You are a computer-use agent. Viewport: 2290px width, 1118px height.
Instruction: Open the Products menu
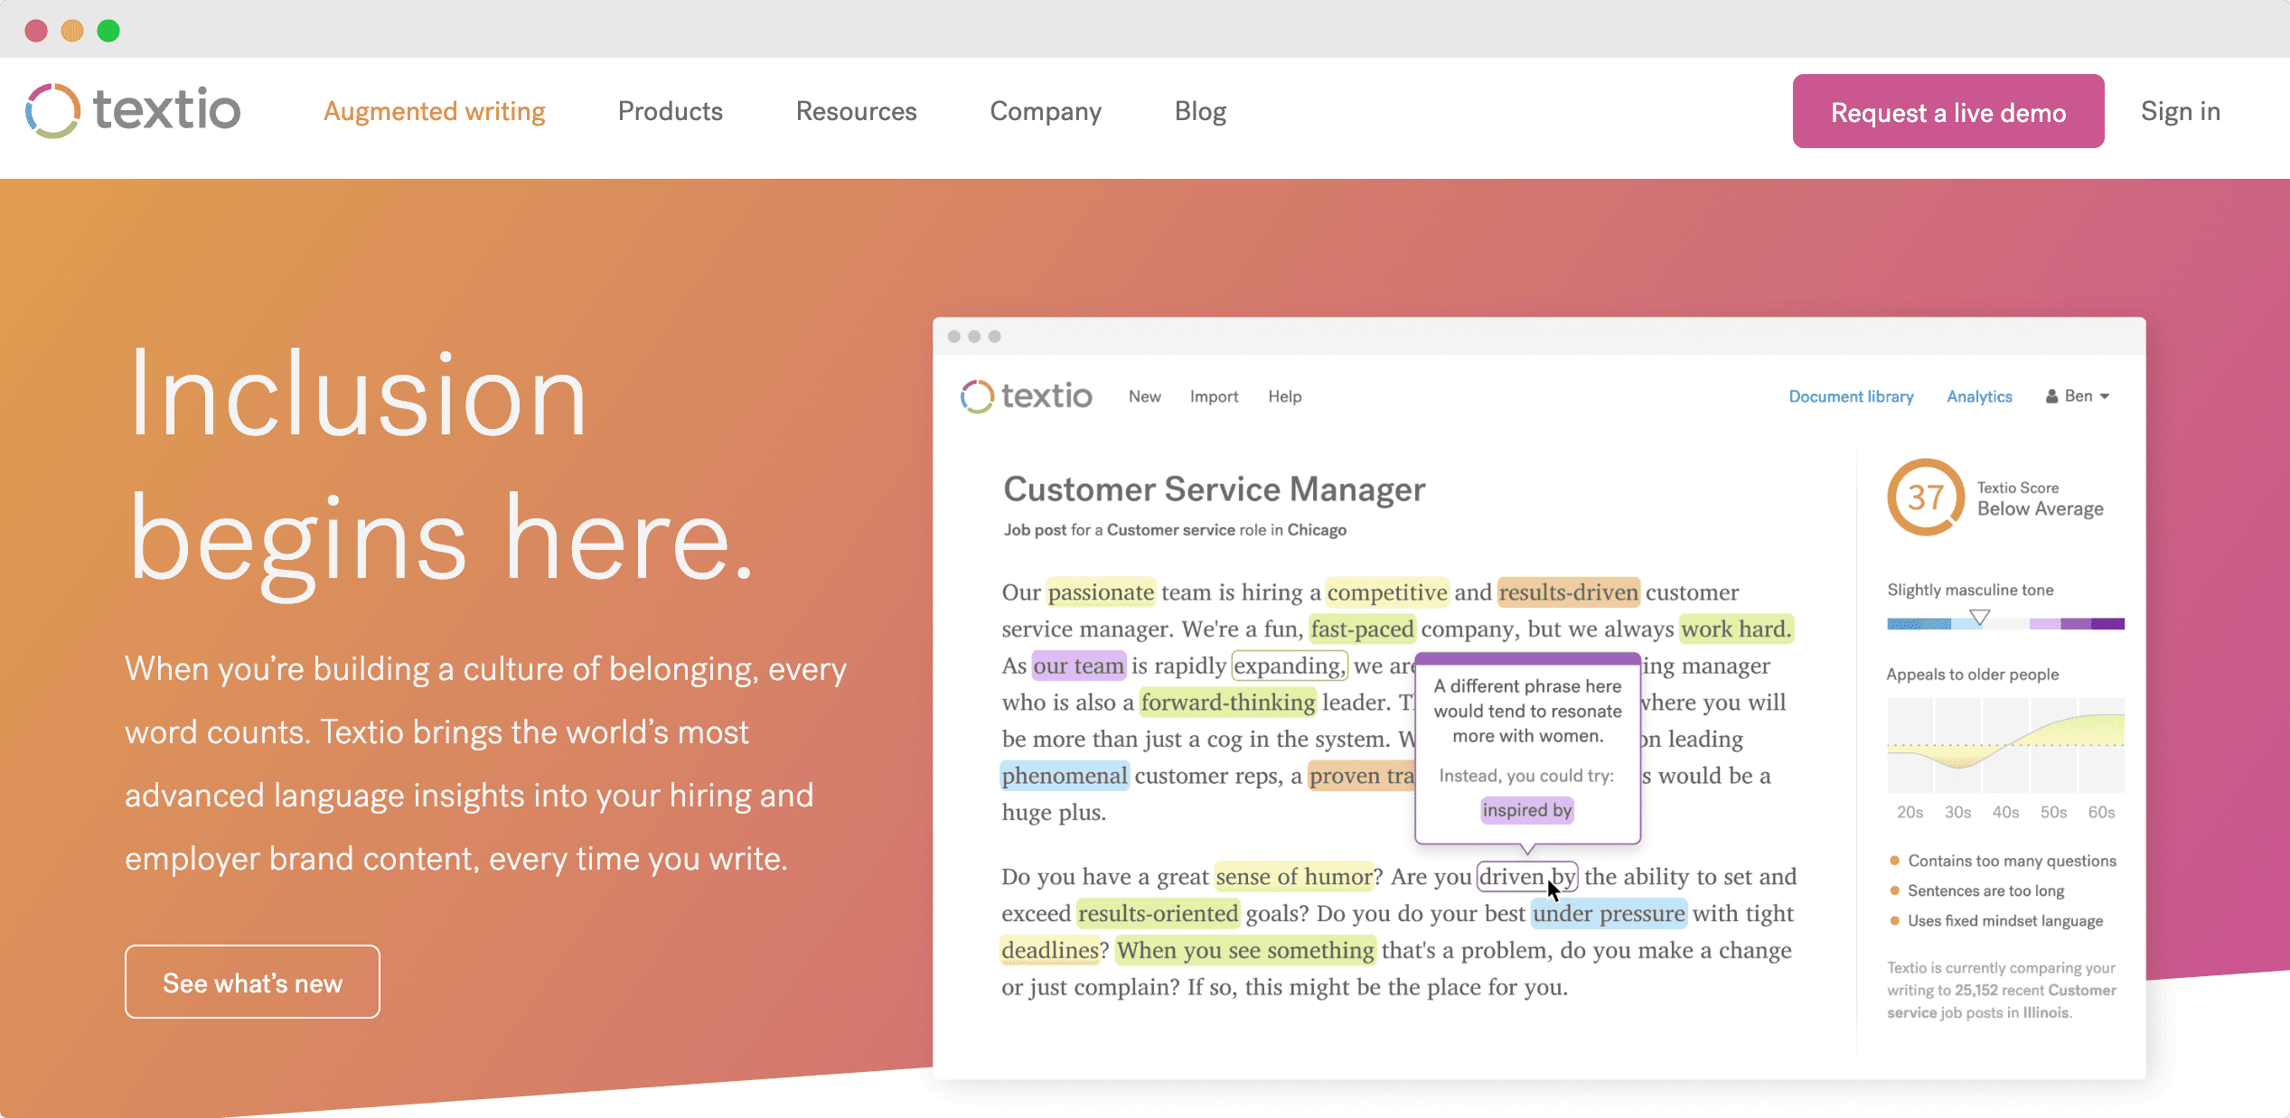(671, 111)
